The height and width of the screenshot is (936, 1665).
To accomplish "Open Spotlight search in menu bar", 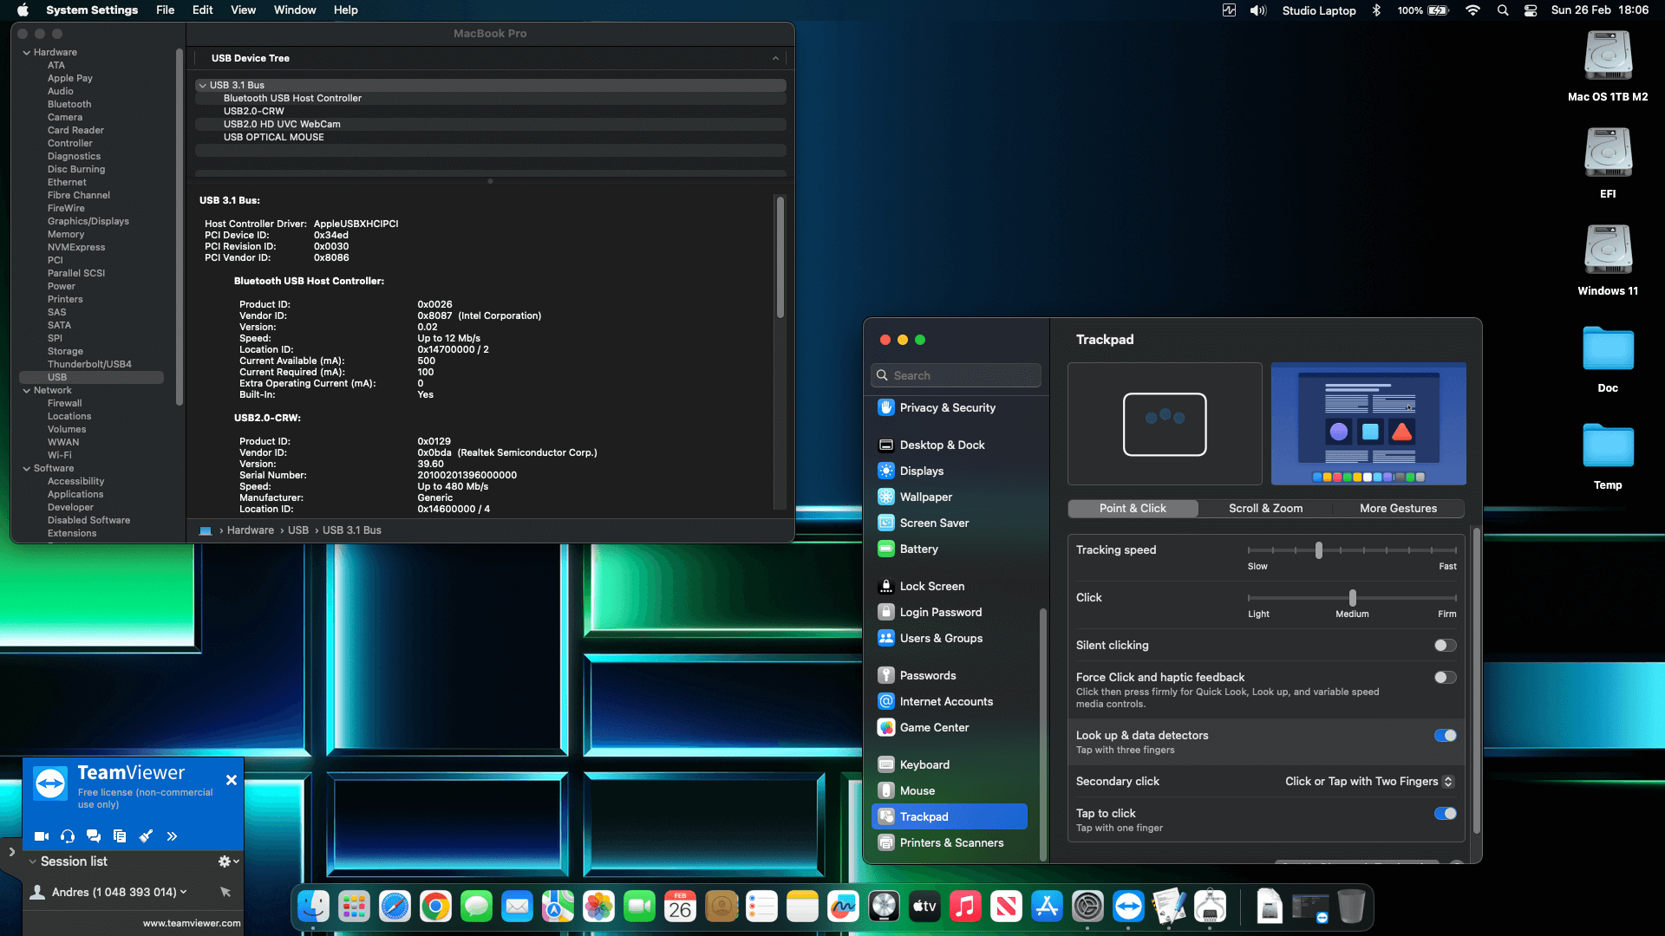I will (x=1503, y=10).
